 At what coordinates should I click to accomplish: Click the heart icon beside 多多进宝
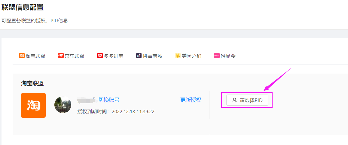[x=100, y=56]
